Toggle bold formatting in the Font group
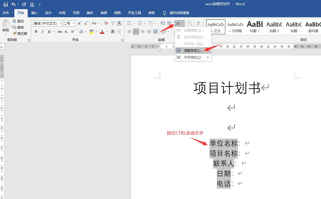 click(x=36, y=31)
